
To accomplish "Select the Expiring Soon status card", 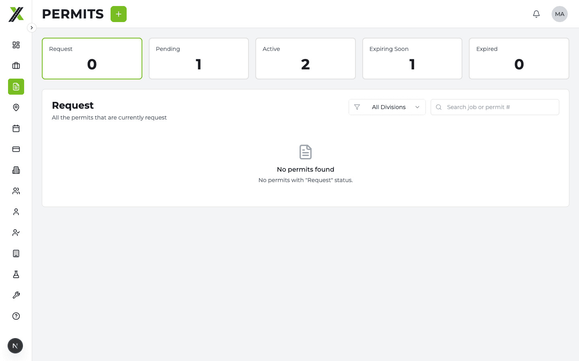I will (x=412, y=59).
